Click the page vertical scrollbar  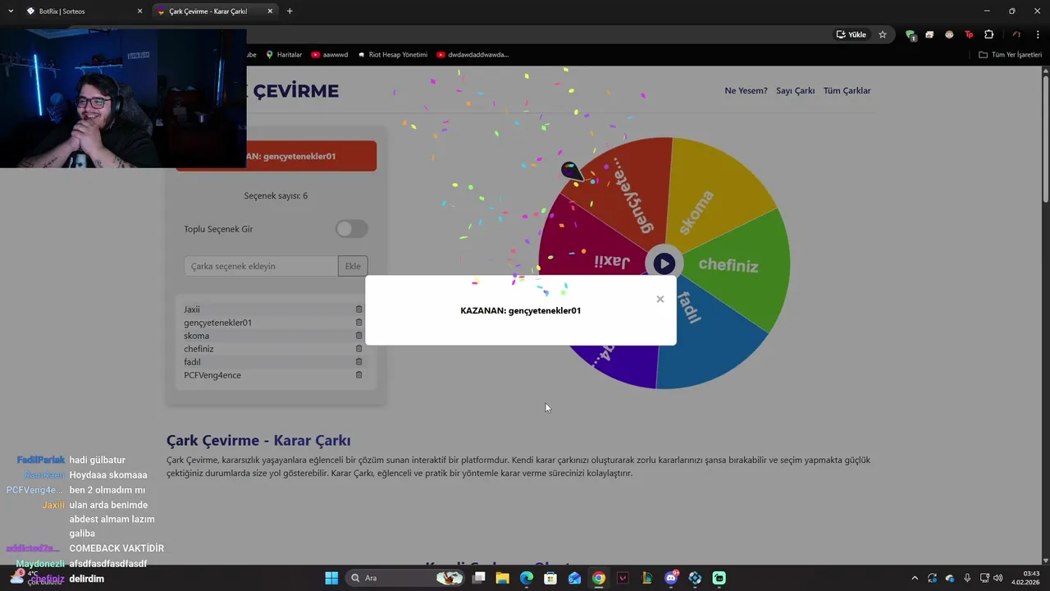point(1045,135)
